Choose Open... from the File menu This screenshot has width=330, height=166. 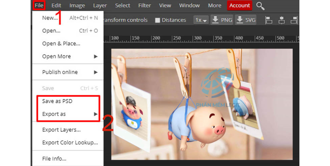tap(68, 31)
